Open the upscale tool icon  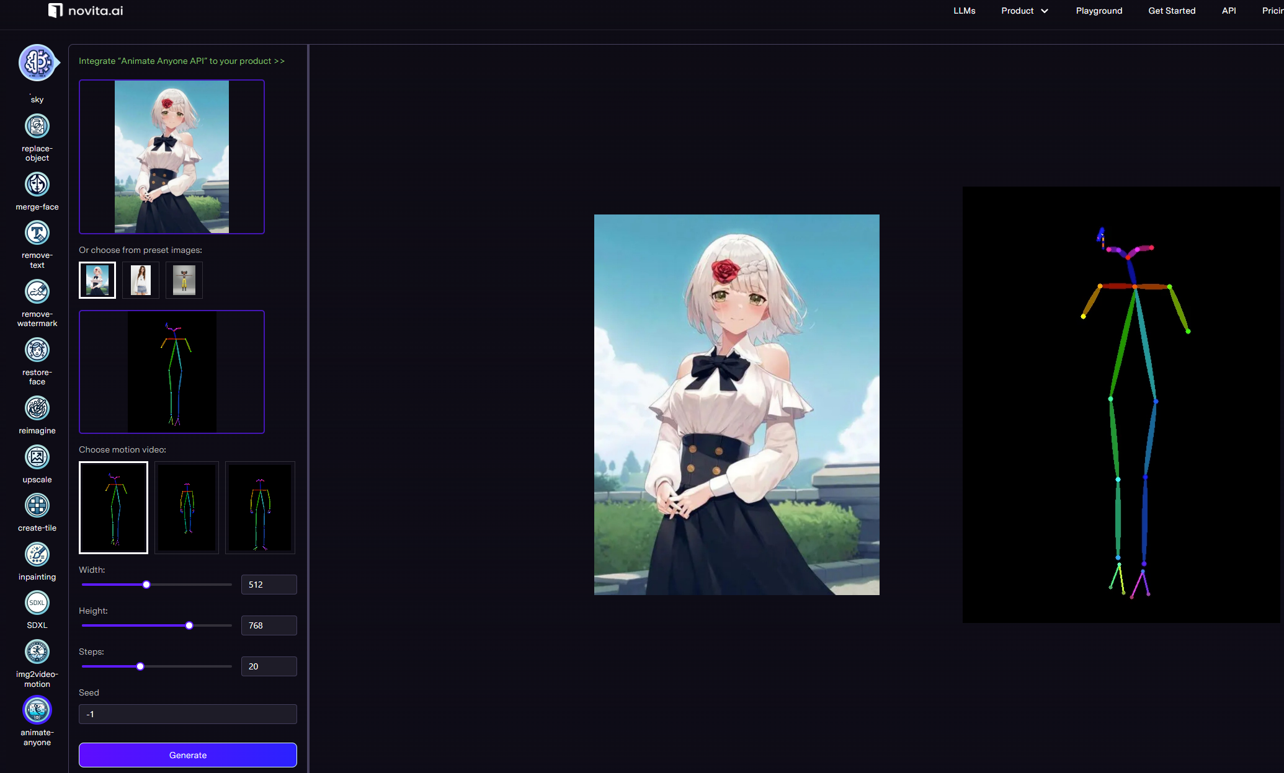pyautogui.click(x=37, y=457)
